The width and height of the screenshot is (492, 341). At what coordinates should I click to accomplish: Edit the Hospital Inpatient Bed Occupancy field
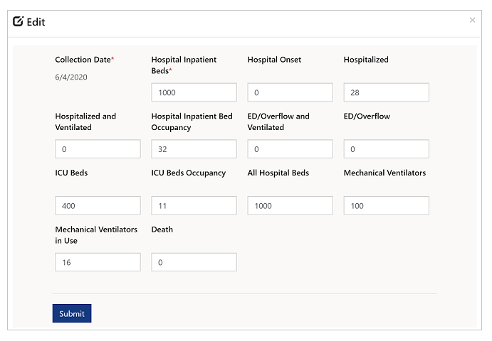[x=194, y=149]
